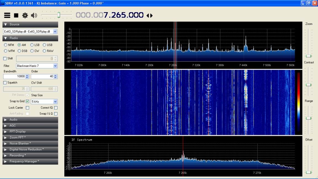The image size is (318, 179).
Task: Expand the Audio panel
Action: [x=30, y=120]
